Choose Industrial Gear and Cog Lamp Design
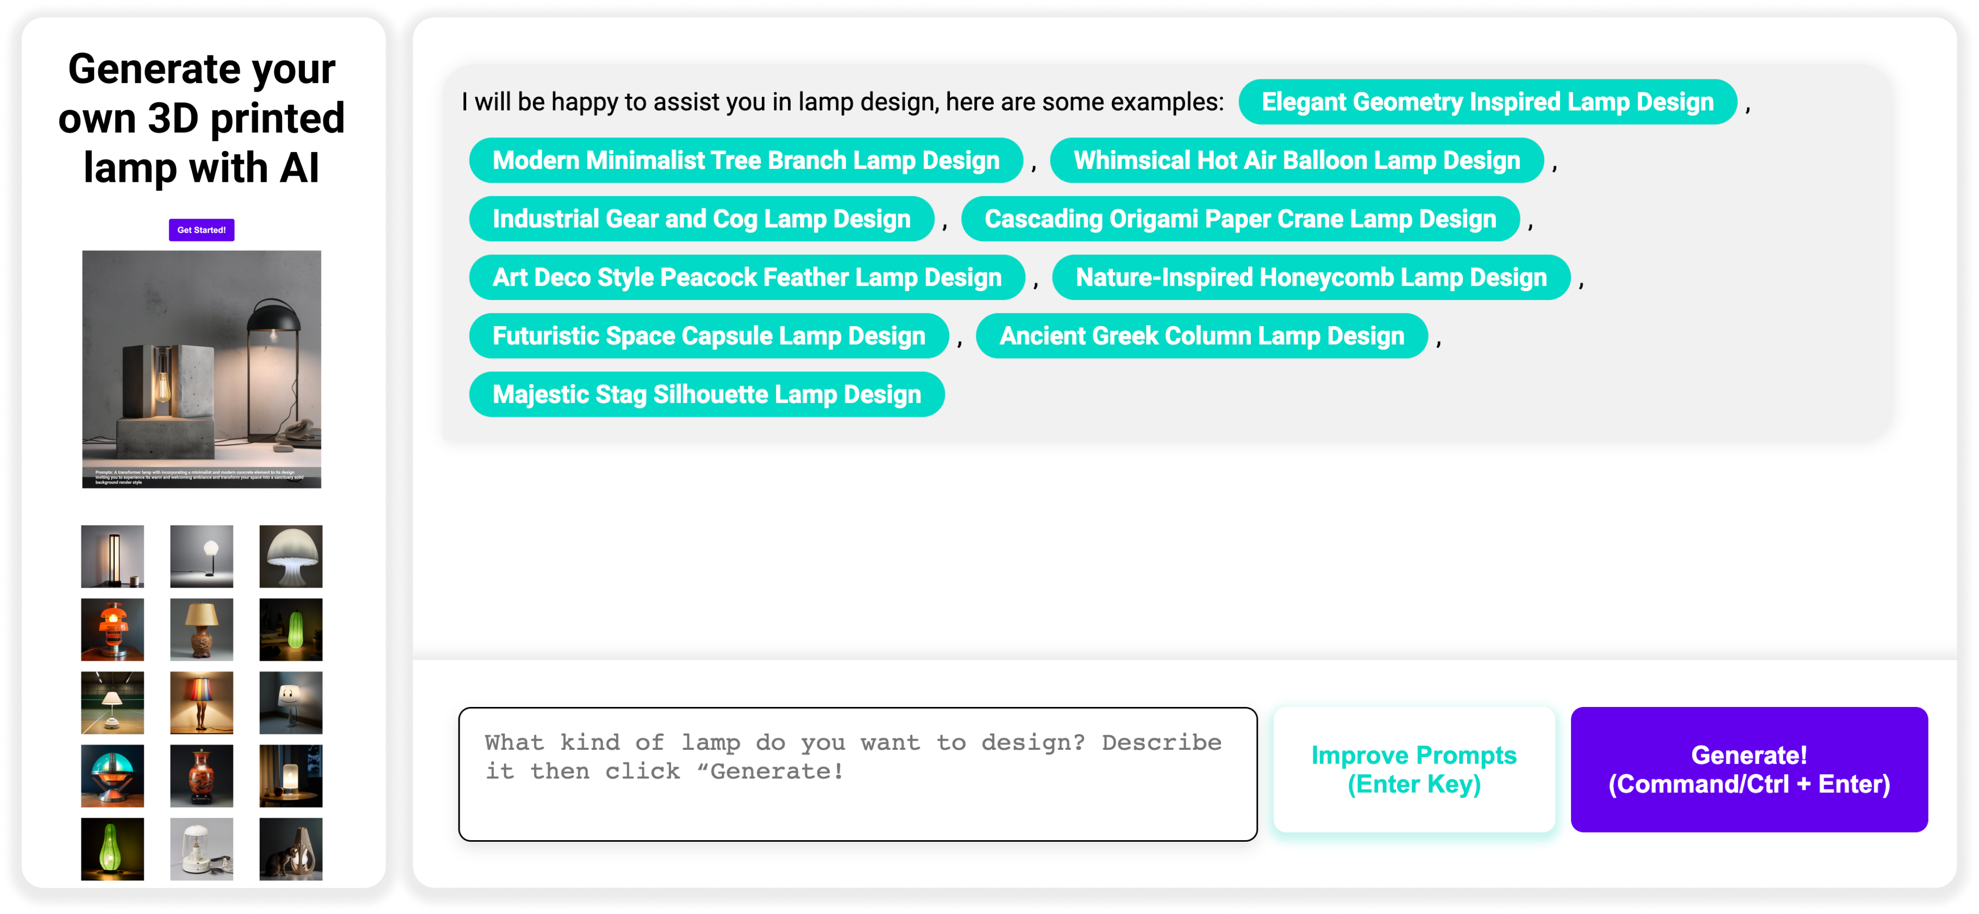 (700, 219)
